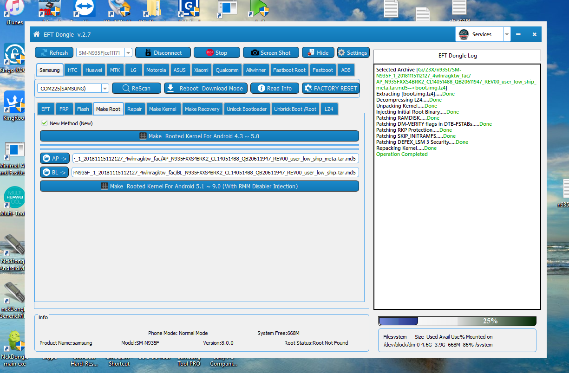This screenshot has height=373, width=569.
Task: Toggle the New Method (New) checkbox
Action: 45,123
